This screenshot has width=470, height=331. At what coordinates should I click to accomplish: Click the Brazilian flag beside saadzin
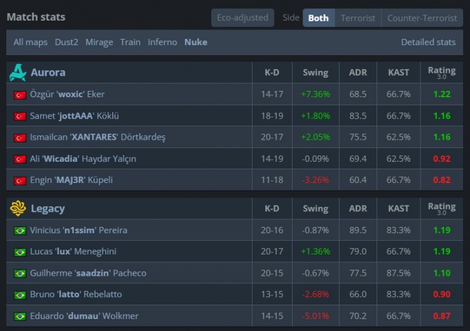[x=19, y=273]
